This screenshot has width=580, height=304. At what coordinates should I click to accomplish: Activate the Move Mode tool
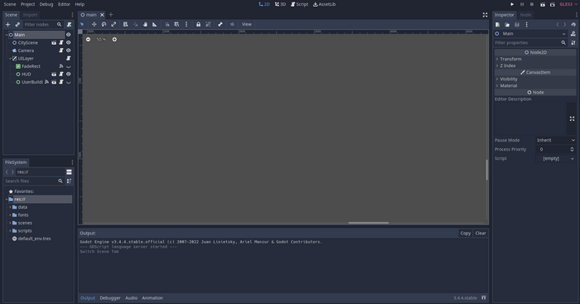[94, 24]
